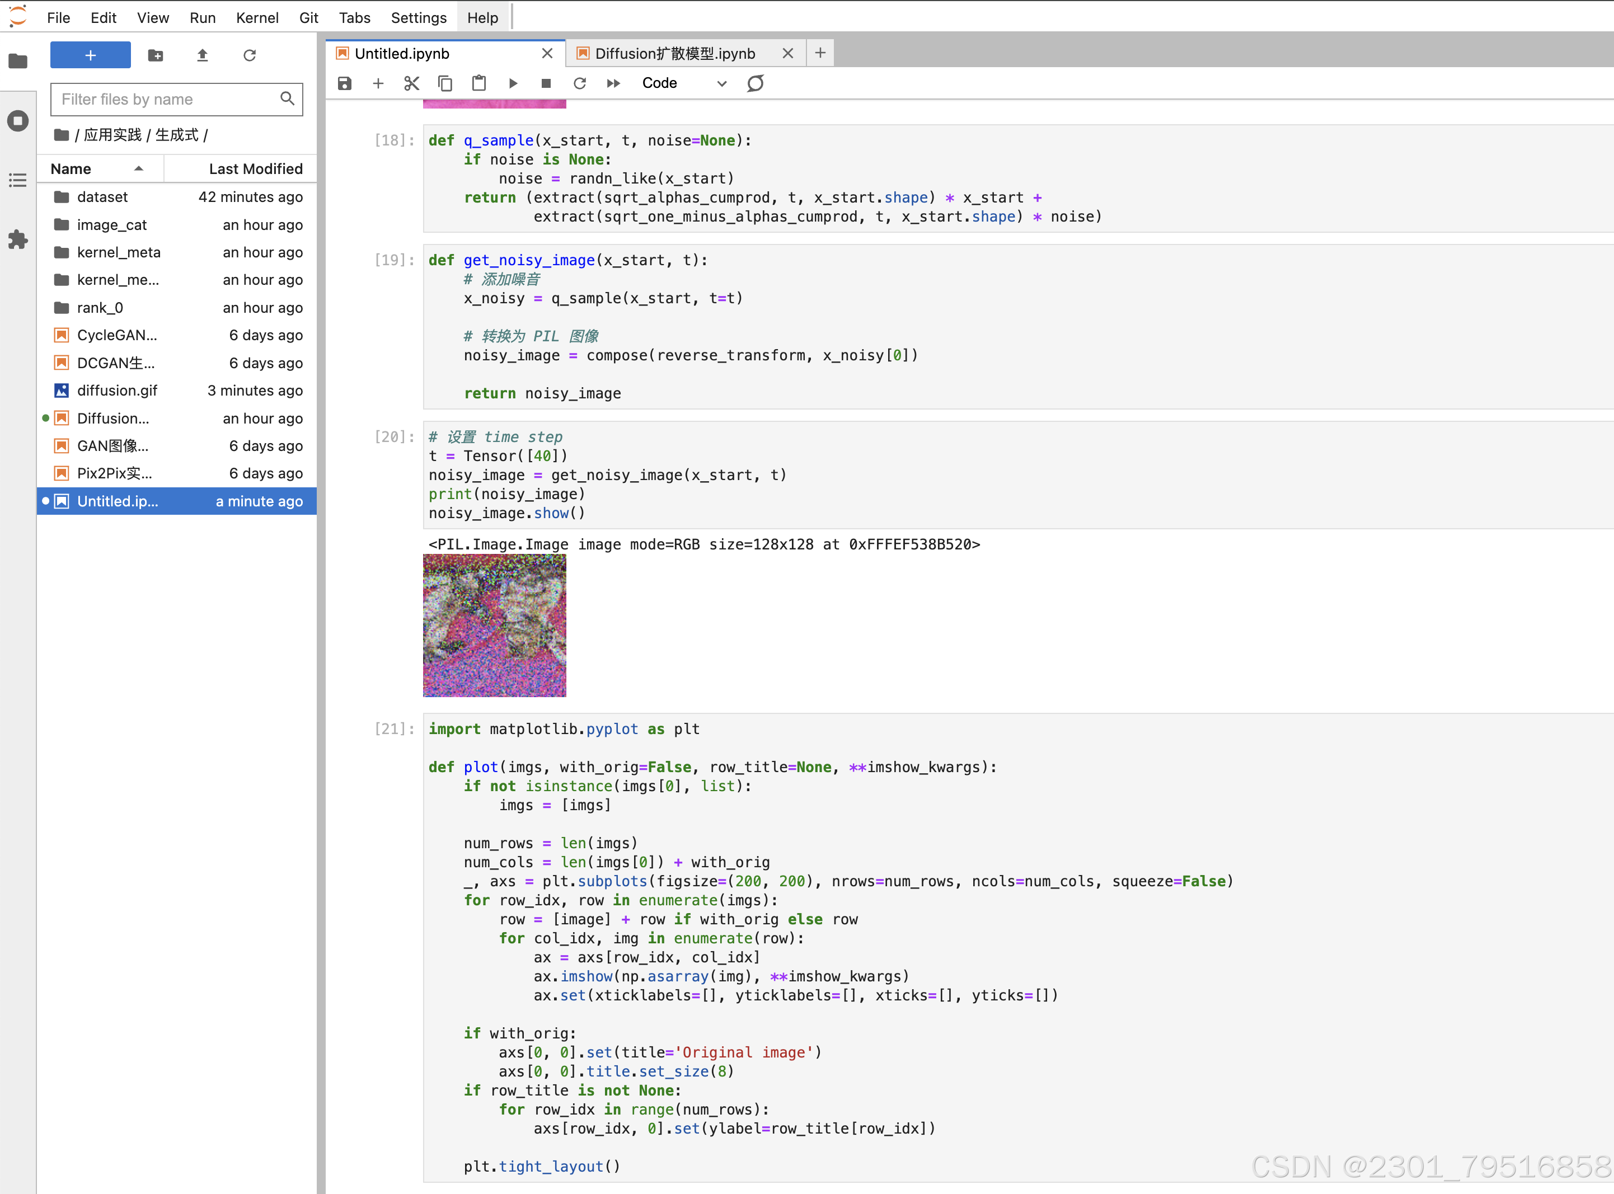
Task: Open the Running Terminals and Kernels sidebar
Action: point(18,121)
